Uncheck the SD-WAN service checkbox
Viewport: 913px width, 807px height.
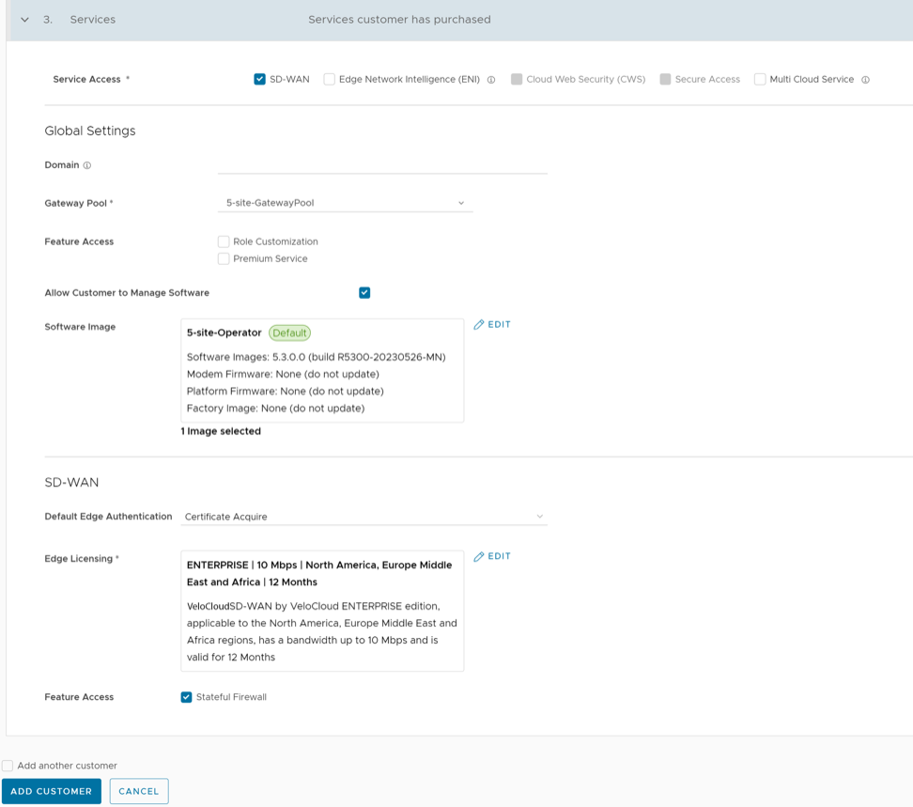click(259, 79)
